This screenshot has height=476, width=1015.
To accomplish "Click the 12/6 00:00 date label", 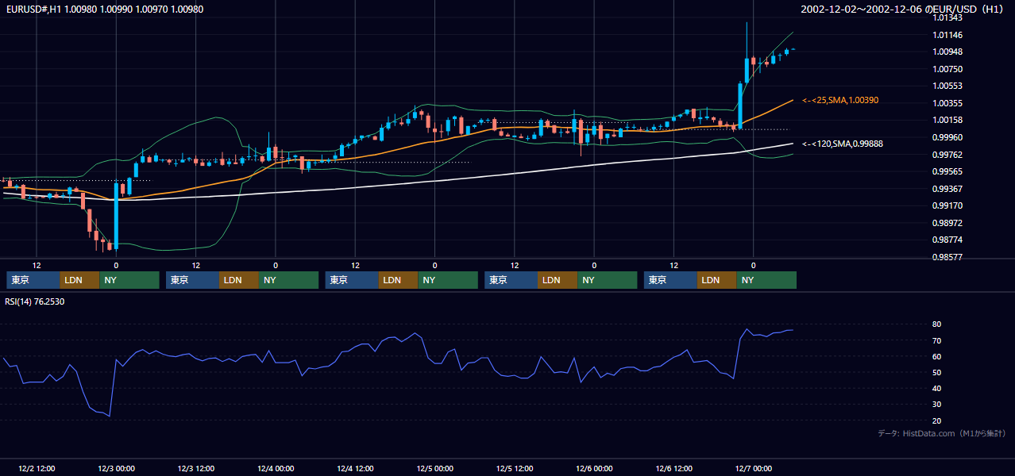I will [594, 469].
